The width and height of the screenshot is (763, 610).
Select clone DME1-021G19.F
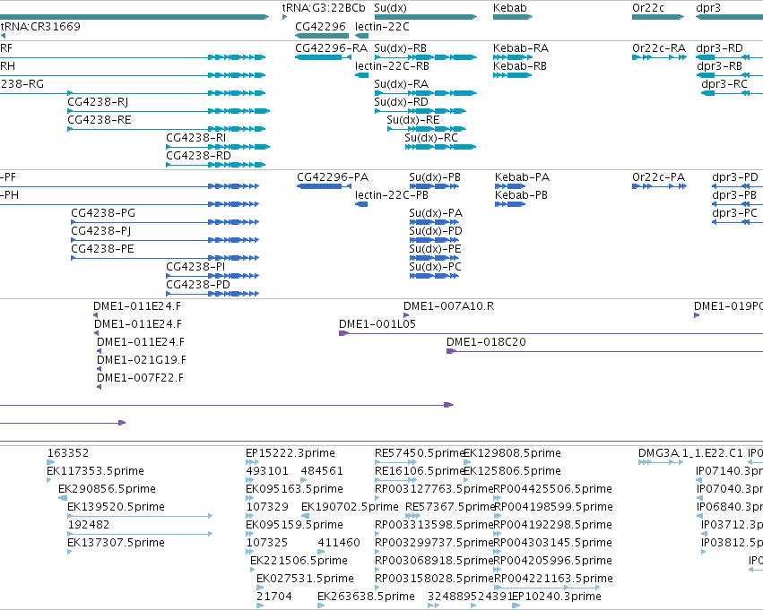coord(142,360)
